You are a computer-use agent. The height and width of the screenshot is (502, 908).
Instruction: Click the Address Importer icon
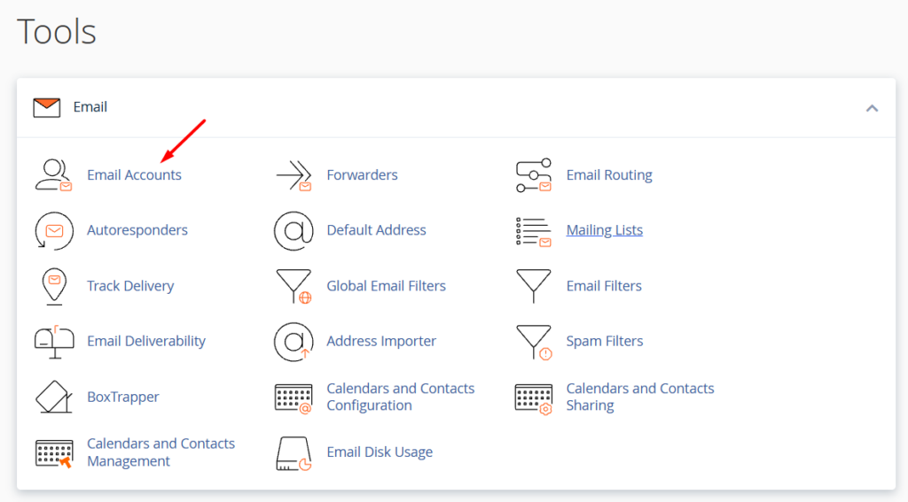click(294, 342)
